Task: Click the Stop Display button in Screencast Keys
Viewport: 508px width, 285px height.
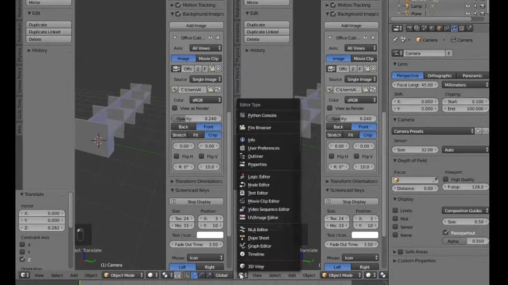Action: (x=196, y=201)
